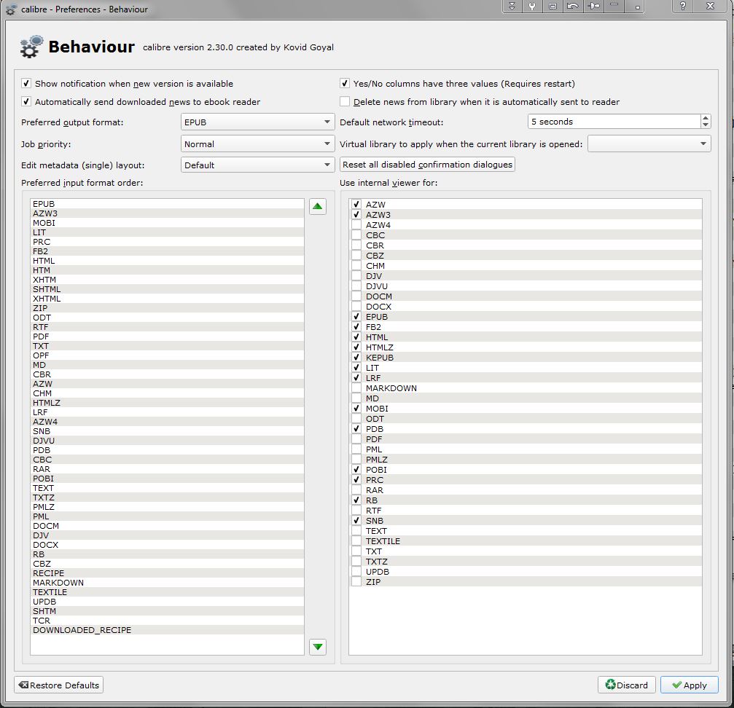Click the Apply button

tap(689, 685)
